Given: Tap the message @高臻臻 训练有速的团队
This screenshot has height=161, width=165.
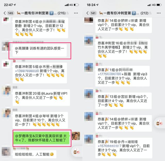Looking at the screenshot, I should coord(39,50).
